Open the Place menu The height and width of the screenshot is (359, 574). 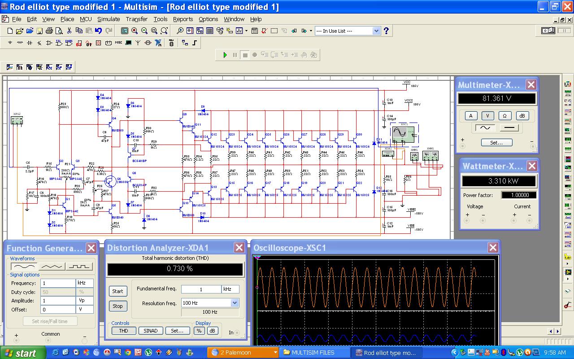tap(67, 19)
